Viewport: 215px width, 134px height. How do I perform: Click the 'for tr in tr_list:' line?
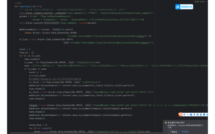(x=30, y=56)
